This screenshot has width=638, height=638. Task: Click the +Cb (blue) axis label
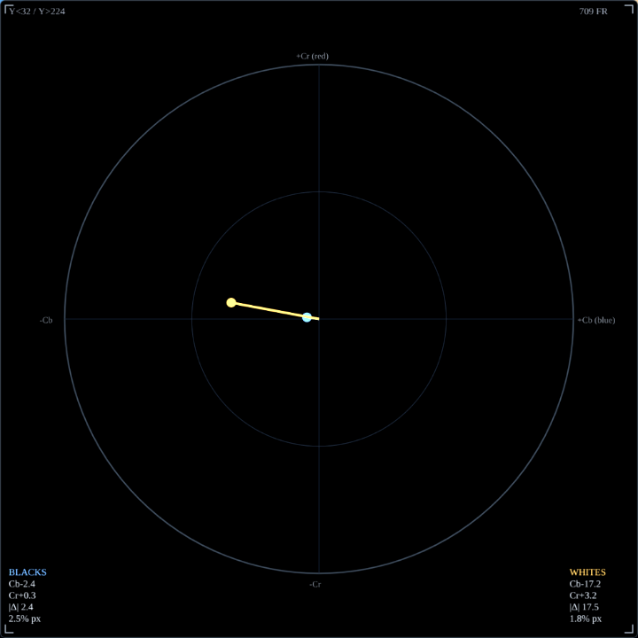tap(596, 320)
